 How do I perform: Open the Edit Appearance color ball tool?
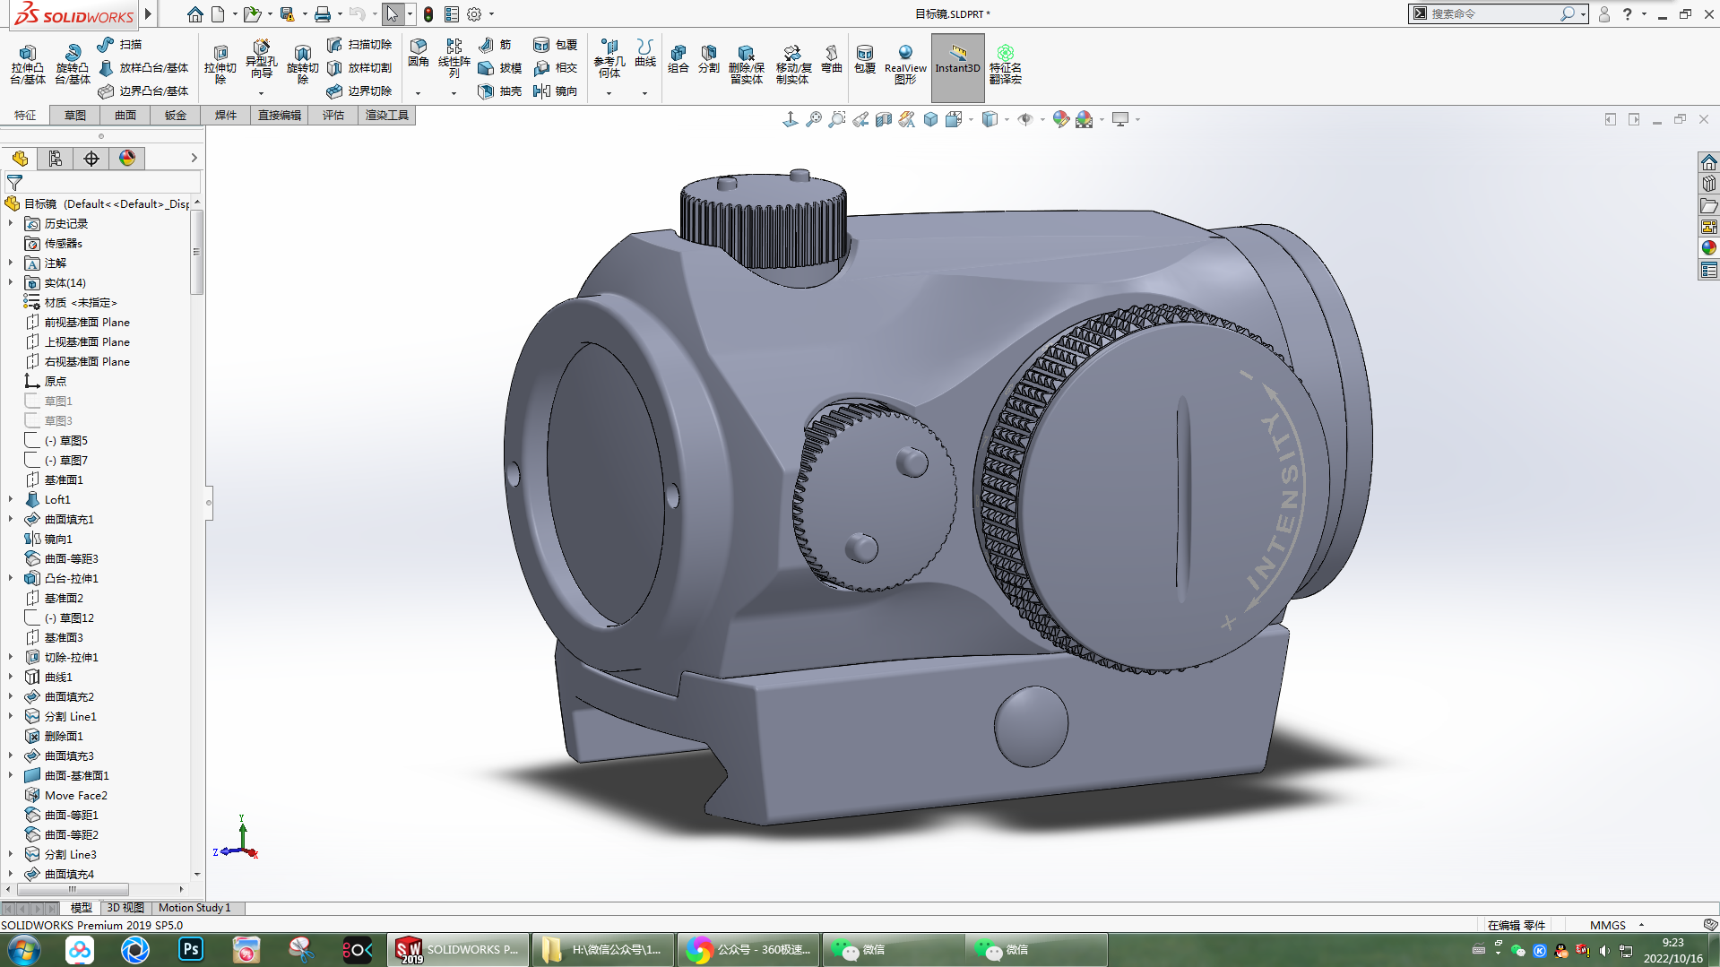tap(1061, 119)
